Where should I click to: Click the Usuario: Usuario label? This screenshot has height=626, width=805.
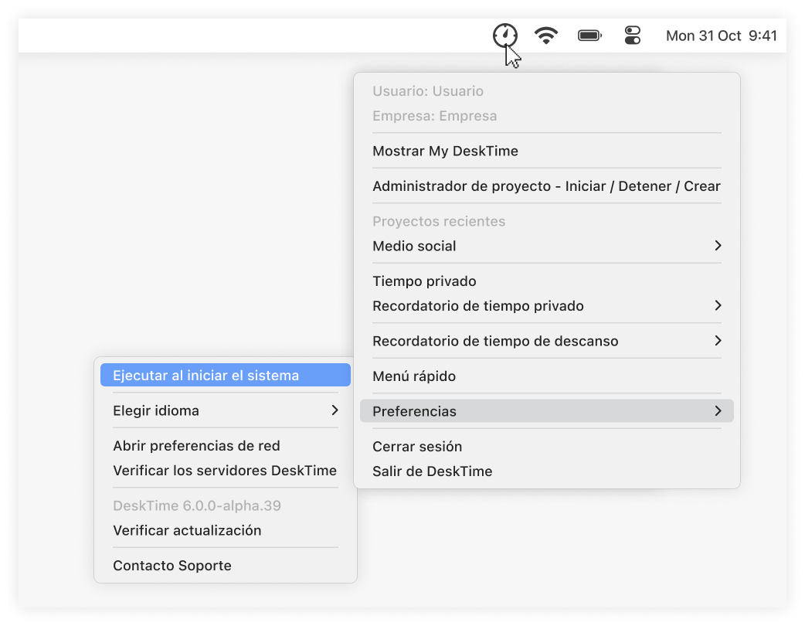[x=428, y=91]
